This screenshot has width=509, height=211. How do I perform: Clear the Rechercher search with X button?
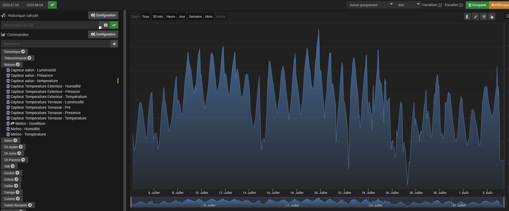click(x=114, y=44)
